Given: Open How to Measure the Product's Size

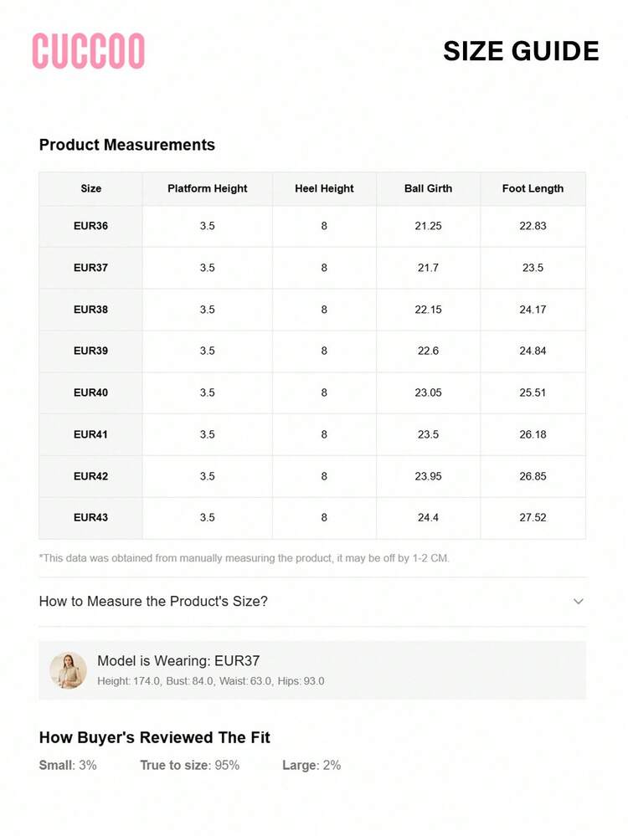Looking at the screenshot, I should (x=153, y=602).
